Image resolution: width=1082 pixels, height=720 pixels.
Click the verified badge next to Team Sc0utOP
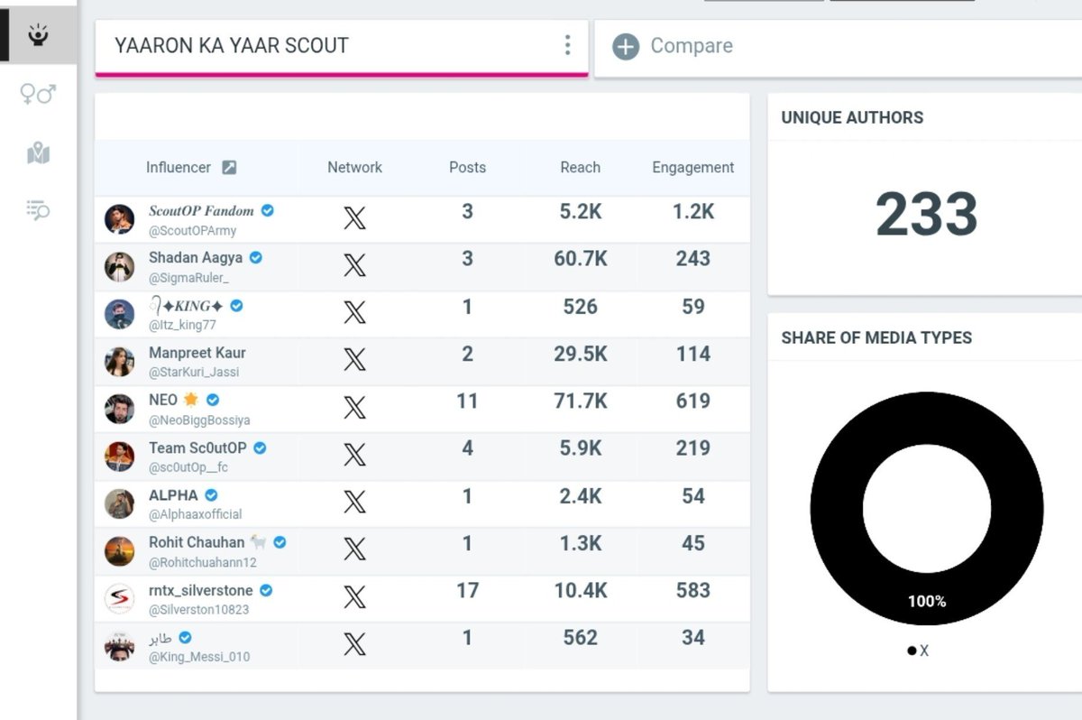pos(260,448)
